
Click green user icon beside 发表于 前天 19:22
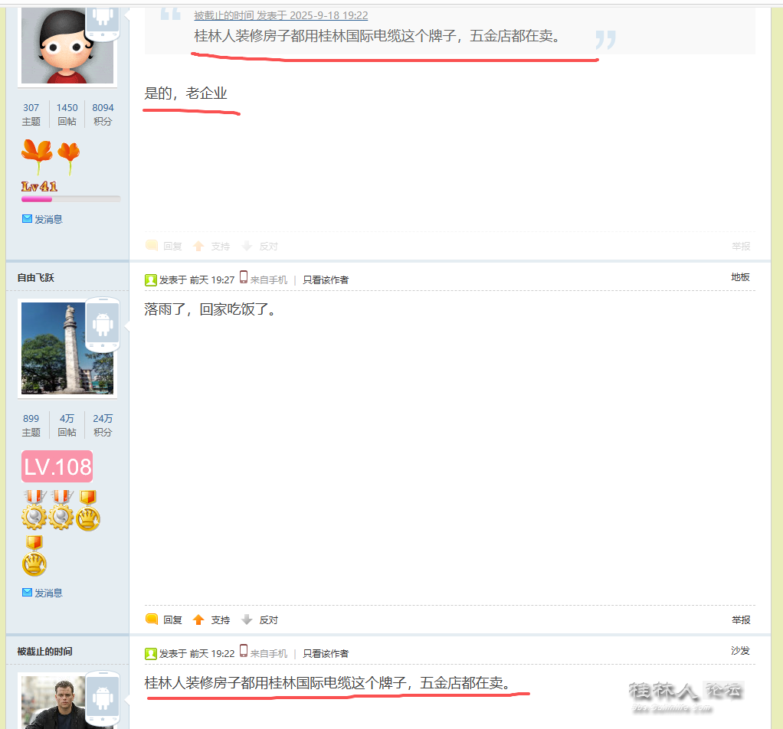click(x=151, y=654)
